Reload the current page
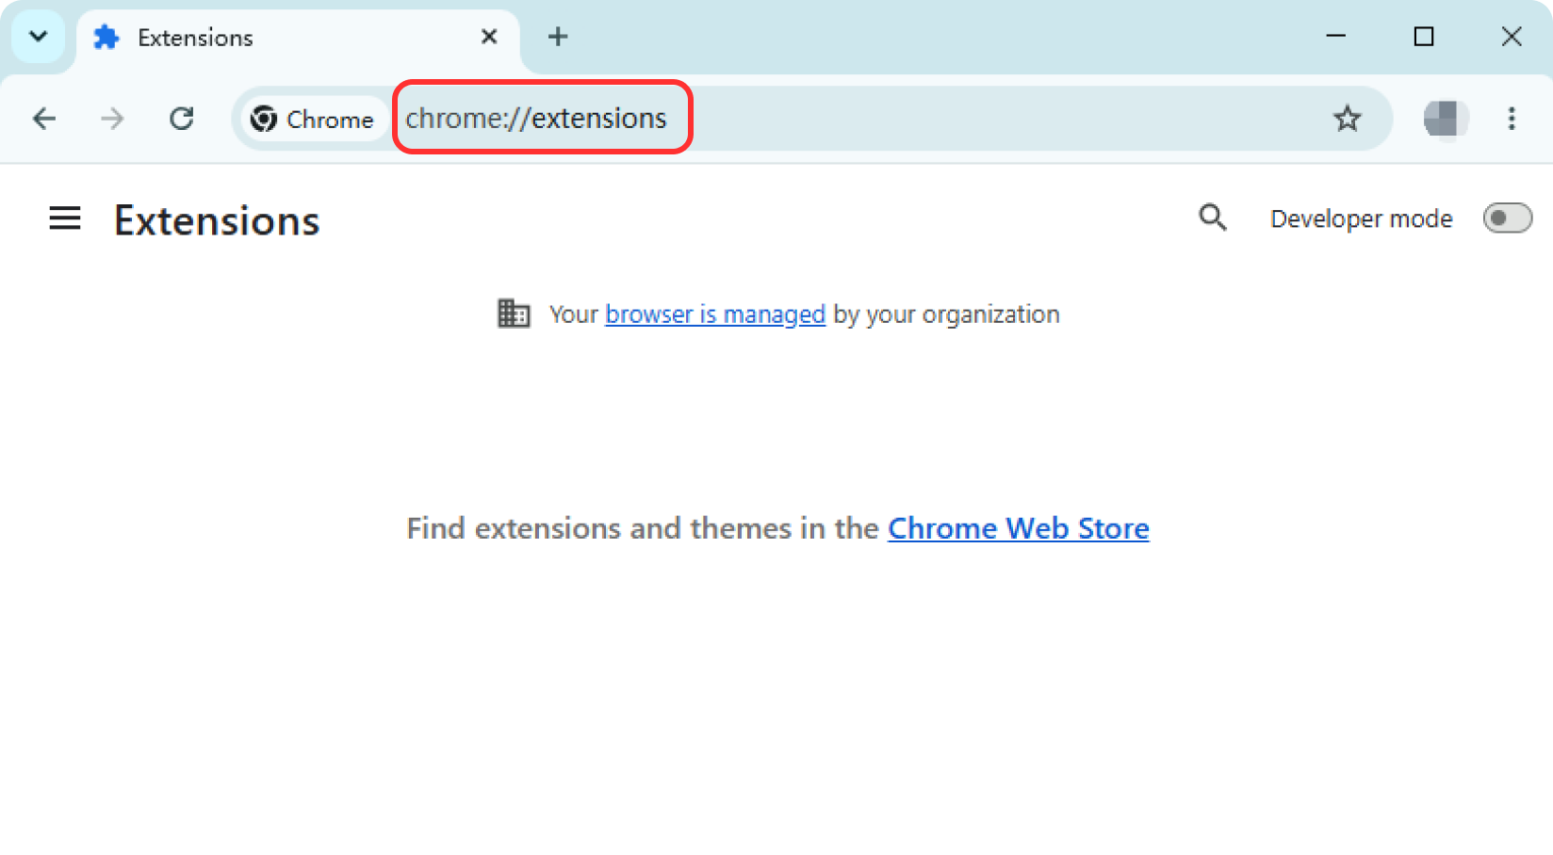1553x855 pixels. coord(181,119)
